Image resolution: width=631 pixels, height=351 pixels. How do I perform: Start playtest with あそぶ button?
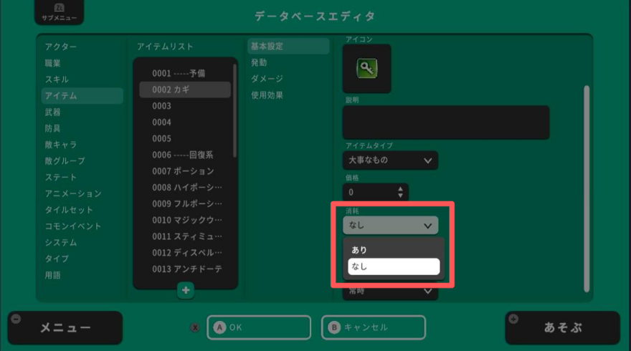[x=563, y=327]
